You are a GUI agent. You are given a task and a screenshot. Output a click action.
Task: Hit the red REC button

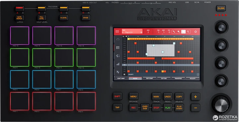click(x=133, y=108)
